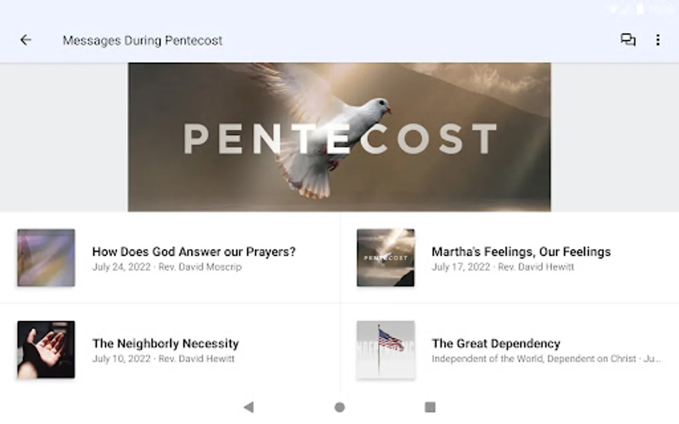Tap the American flag thumbnail
This screenshot has height=424, width=679.
click(386, 350)
